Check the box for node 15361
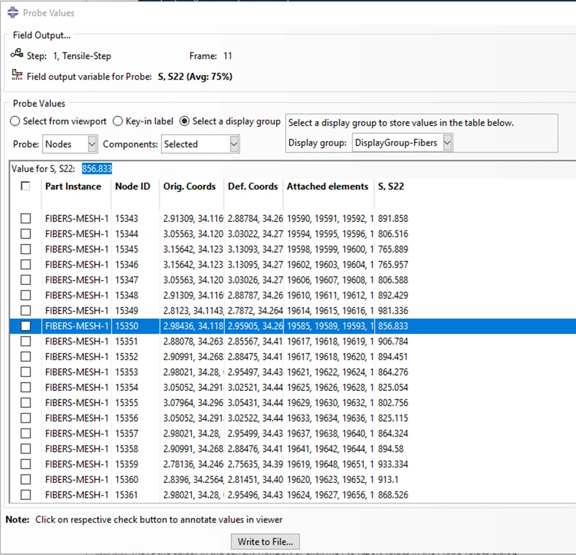Viewport: 576px width, 555px height. click(26, 495)
